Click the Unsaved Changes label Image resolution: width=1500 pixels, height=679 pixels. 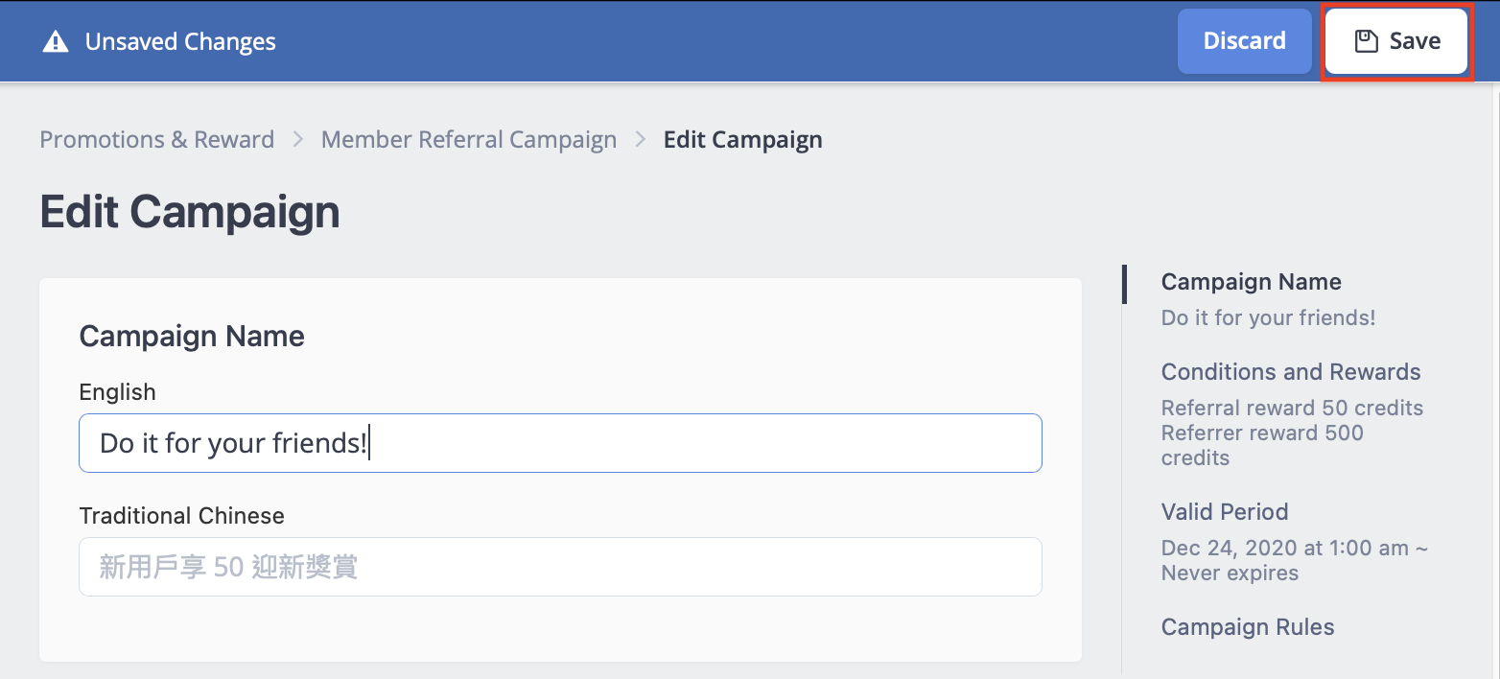click(x=180, y=42)
